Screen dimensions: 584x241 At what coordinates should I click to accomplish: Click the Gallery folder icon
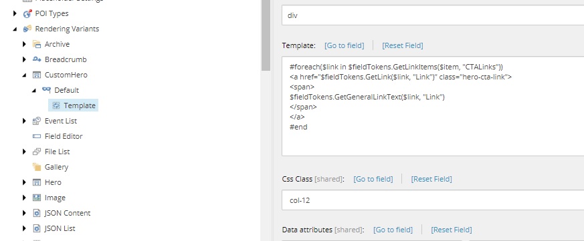37,167
